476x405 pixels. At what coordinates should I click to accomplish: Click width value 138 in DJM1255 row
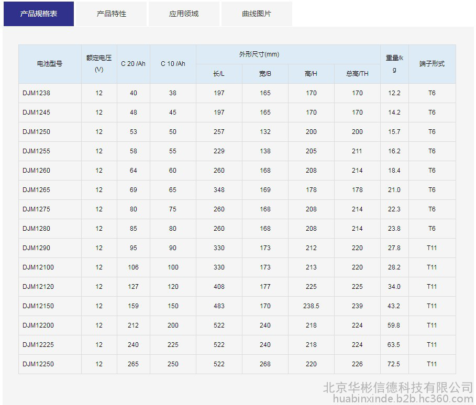click(265, 151)
